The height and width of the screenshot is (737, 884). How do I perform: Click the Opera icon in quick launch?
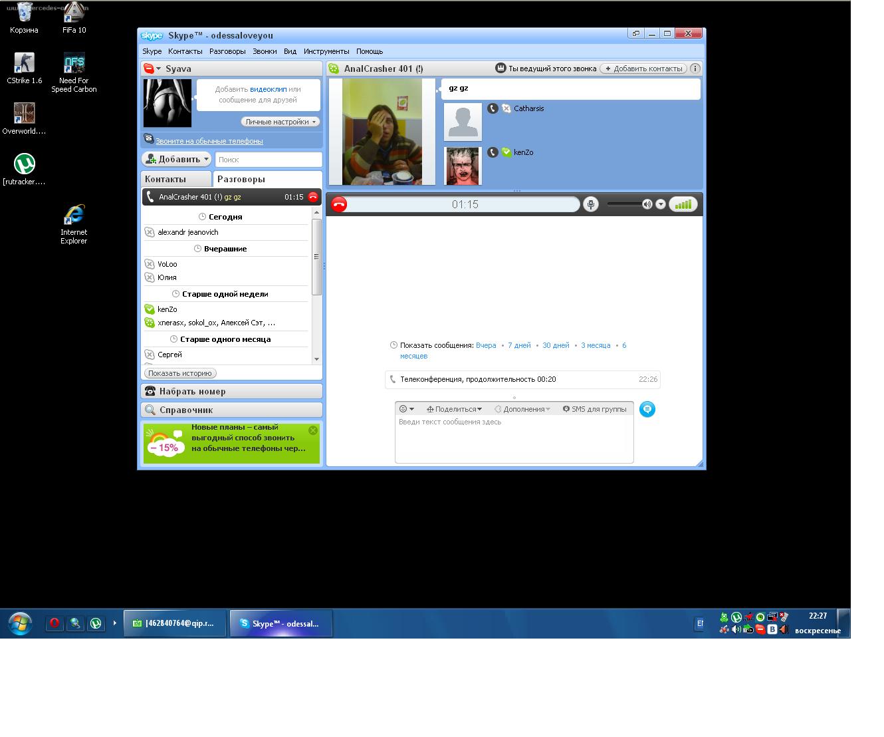(x=55, y=623)
